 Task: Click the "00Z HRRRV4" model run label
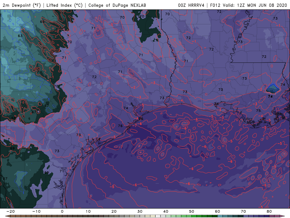191,5
